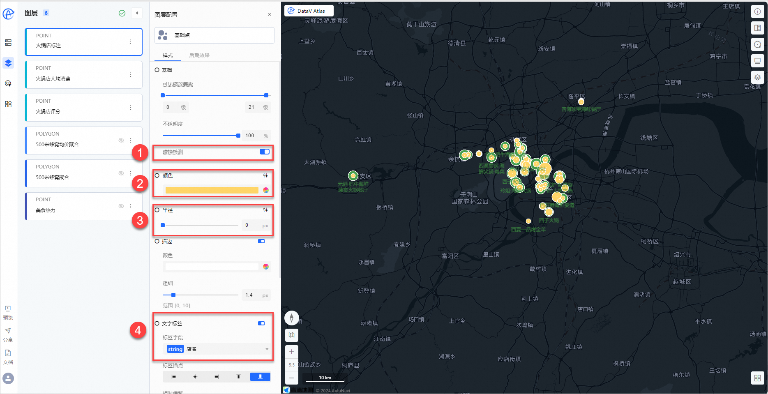This screenshot has width=768, height=394.
Task: Click the 半径 data-mapping icon
Action: tap(265, 210)
